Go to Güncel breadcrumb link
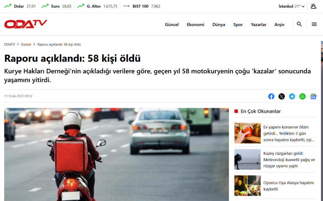The height and width of the screenshot is (201, 323). point(26,44)
